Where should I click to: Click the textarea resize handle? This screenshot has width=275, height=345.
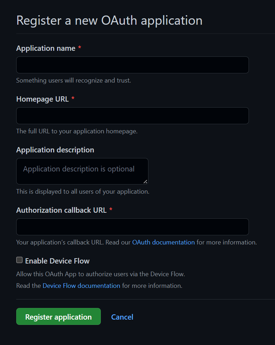pos(145,182)
